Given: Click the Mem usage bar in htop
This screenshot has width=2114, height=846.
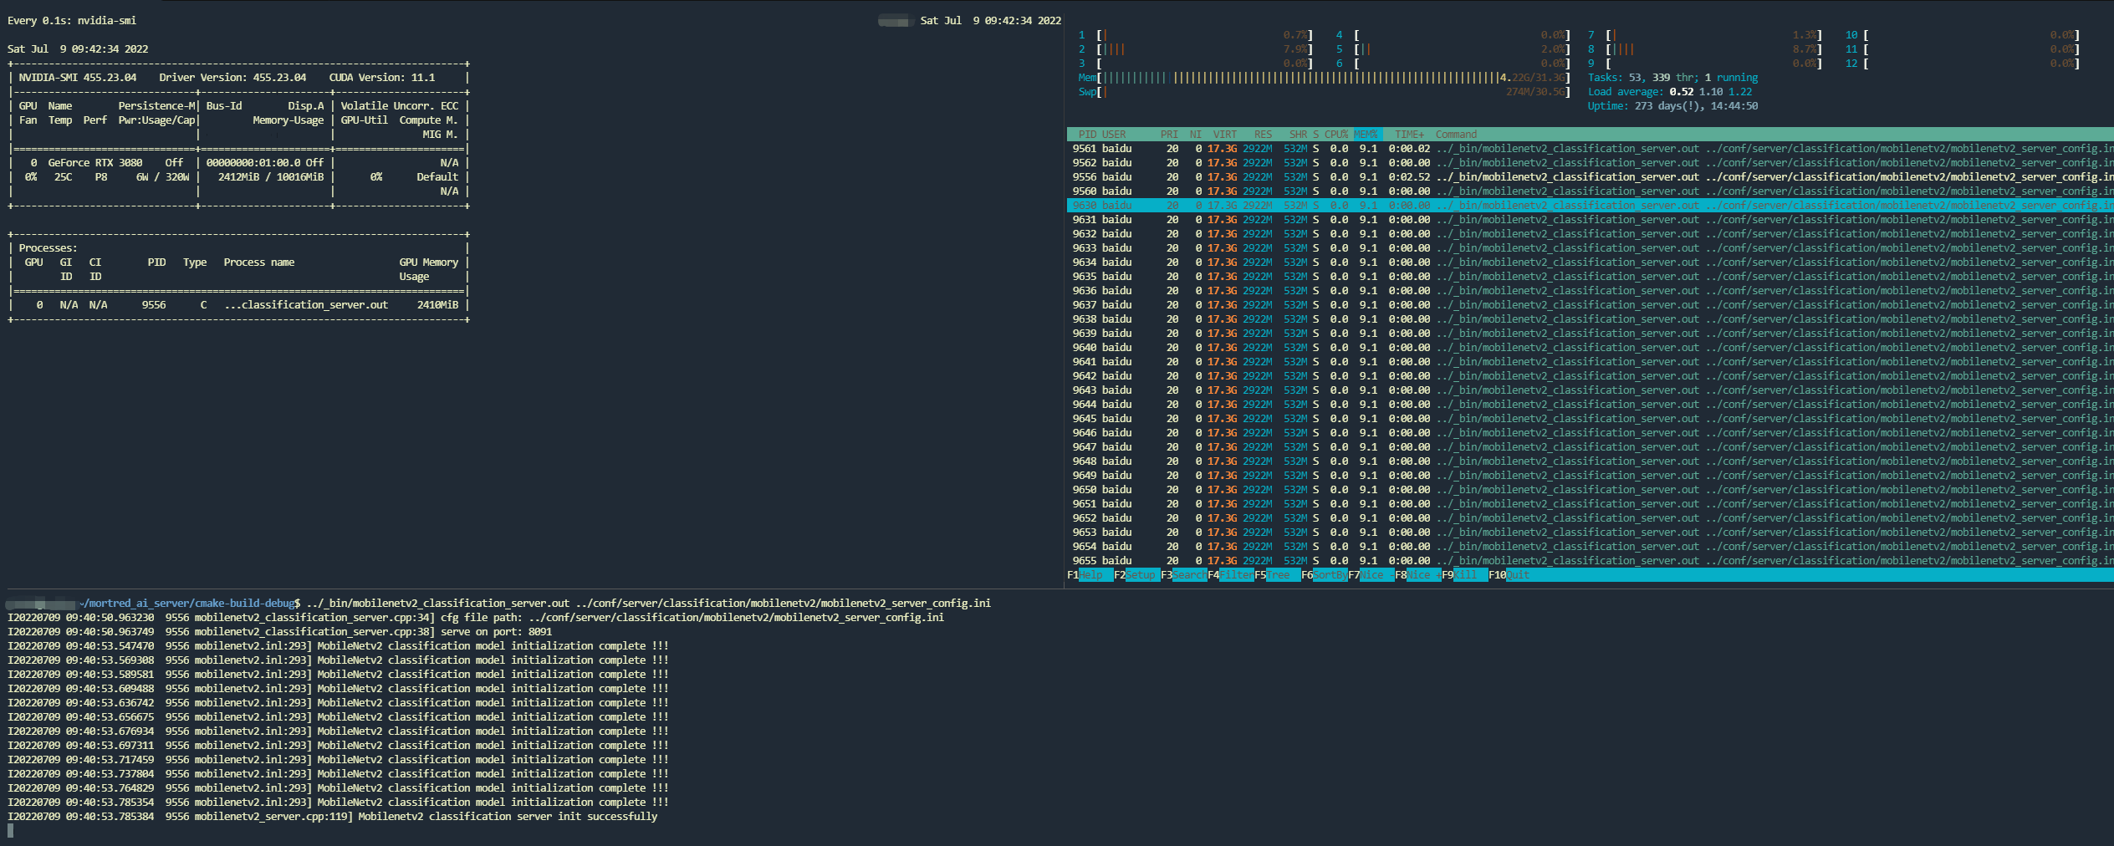Looking at the screenshot, I should click(1325, 78).
